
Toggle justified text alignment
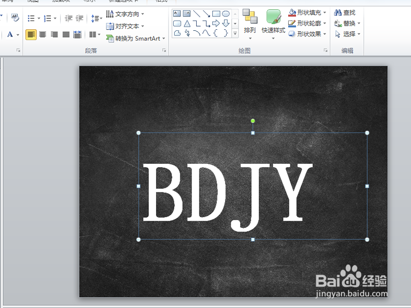[x=66, y=34]
